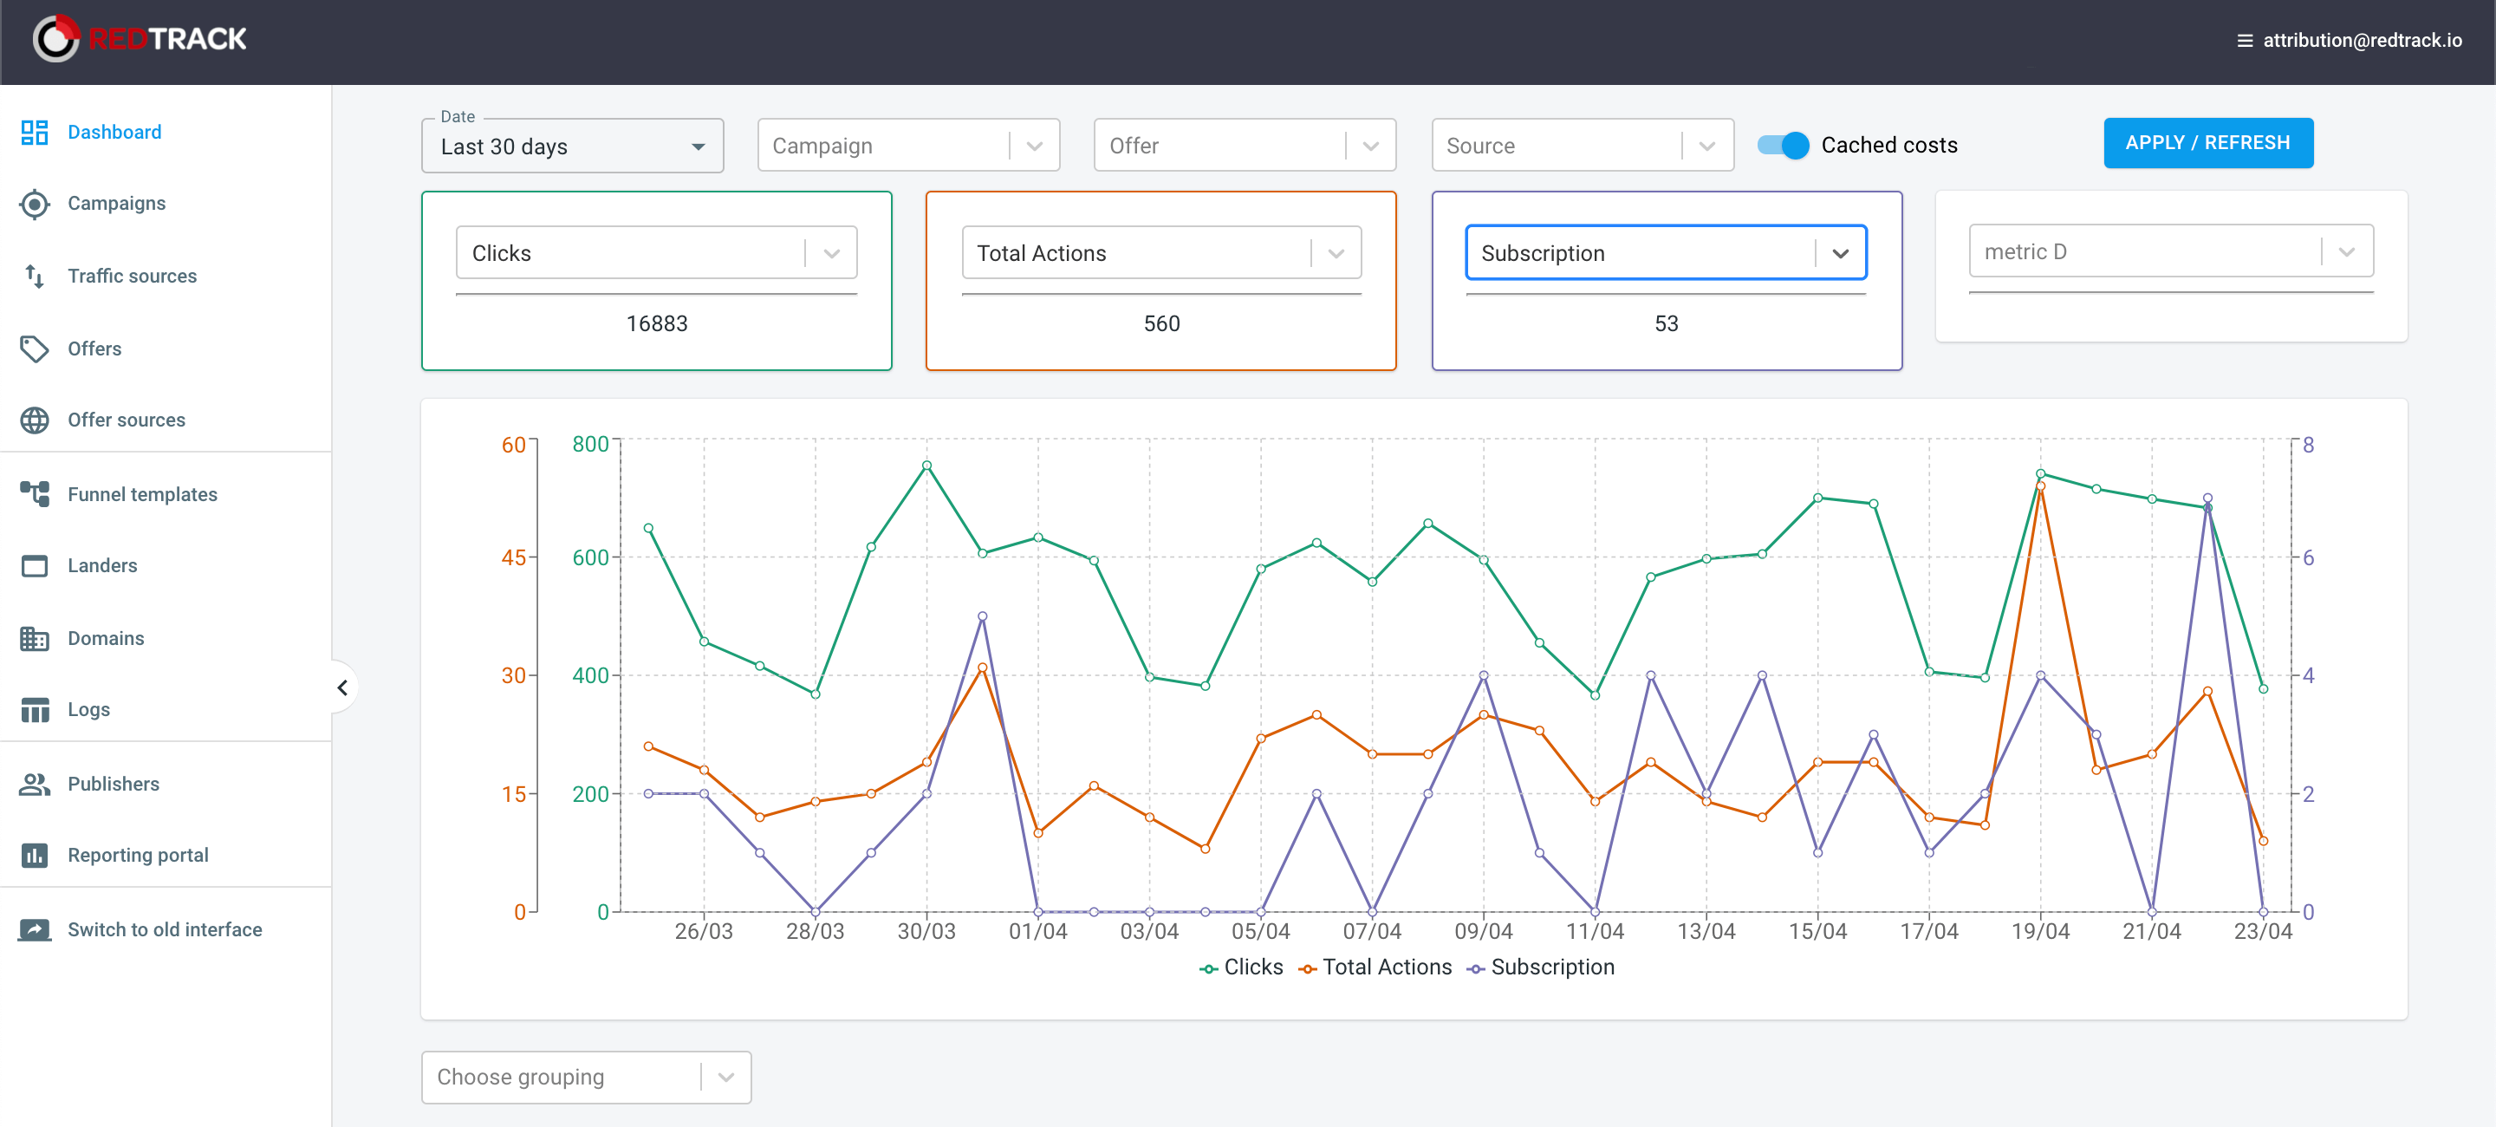The image size is (2496, 1127).
Task: Click the Campaigns target icon in sidebar
Action: (35, 204)
